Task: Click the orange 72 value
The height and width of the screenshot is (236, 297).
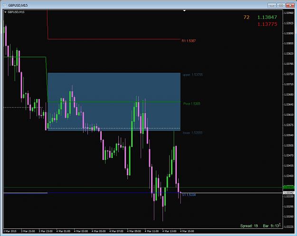Action: 247,17
